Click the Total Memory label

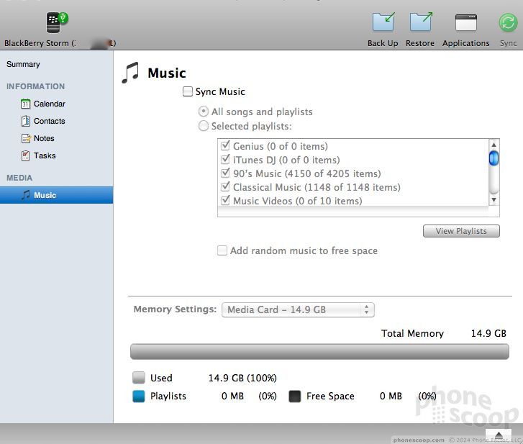pyautogui.click(x=413, y=333)
